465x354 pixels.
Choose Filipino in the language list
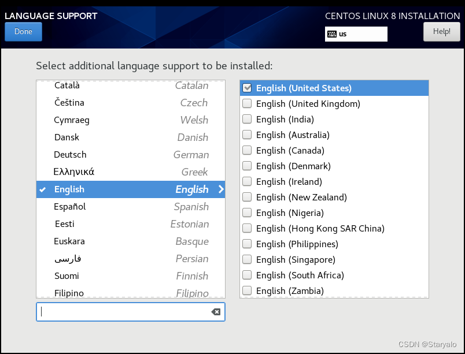131,292
